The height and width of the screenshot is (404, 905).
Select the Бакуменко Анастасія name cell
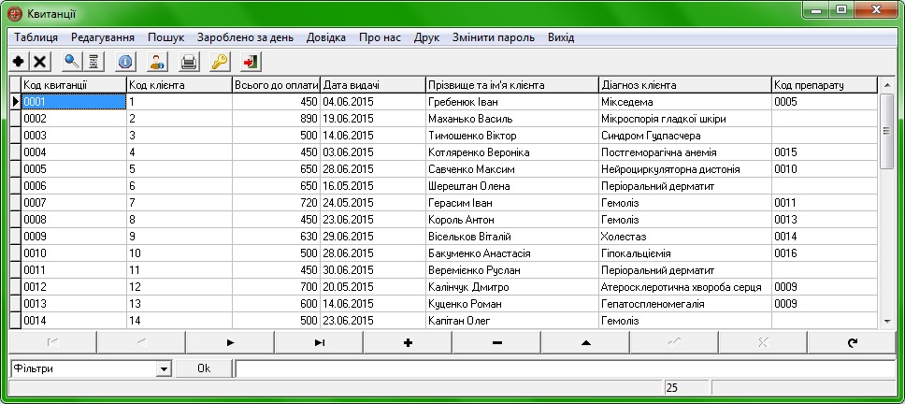(512, 253)
